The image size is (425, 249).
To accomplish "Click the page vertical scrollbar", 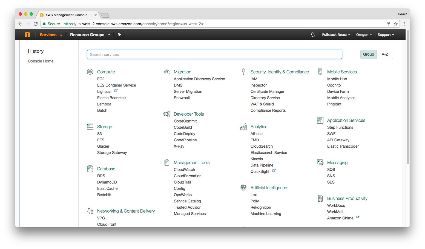I will point(408,97).
